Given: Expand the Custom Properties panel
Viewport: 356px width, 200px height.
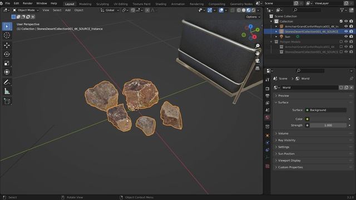Looking at the screenshot, I should pos(313,167).
